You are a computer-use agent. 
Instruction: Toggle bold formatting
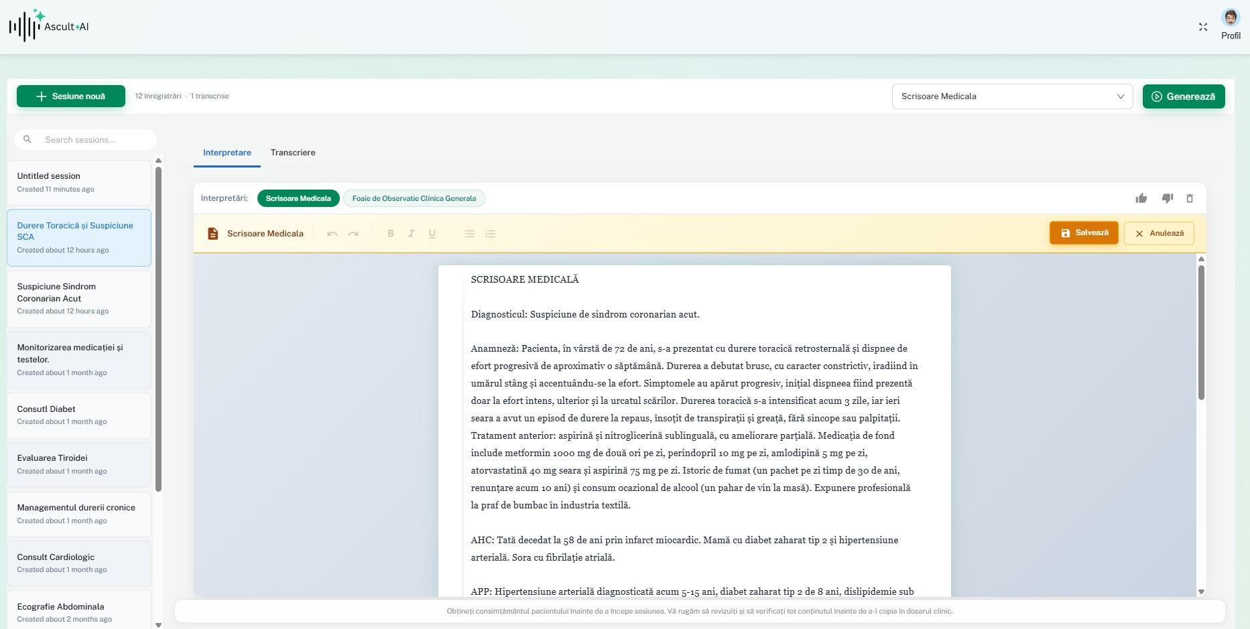point(391,234)
